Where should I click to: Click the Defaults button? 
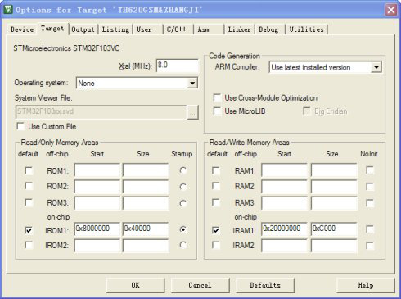click(x=265, y=285)
